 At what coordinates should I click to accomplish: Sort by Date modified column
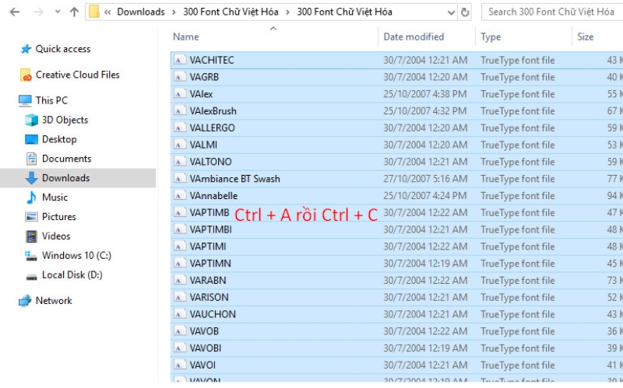click(x=414, y=37)
